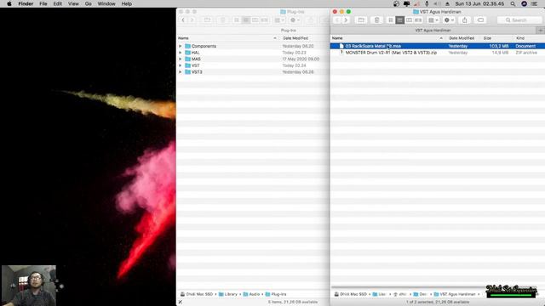545x306 pixels.
Task: Click MONSTER Drum zip archive file icon
Action: tap(341, 53)
